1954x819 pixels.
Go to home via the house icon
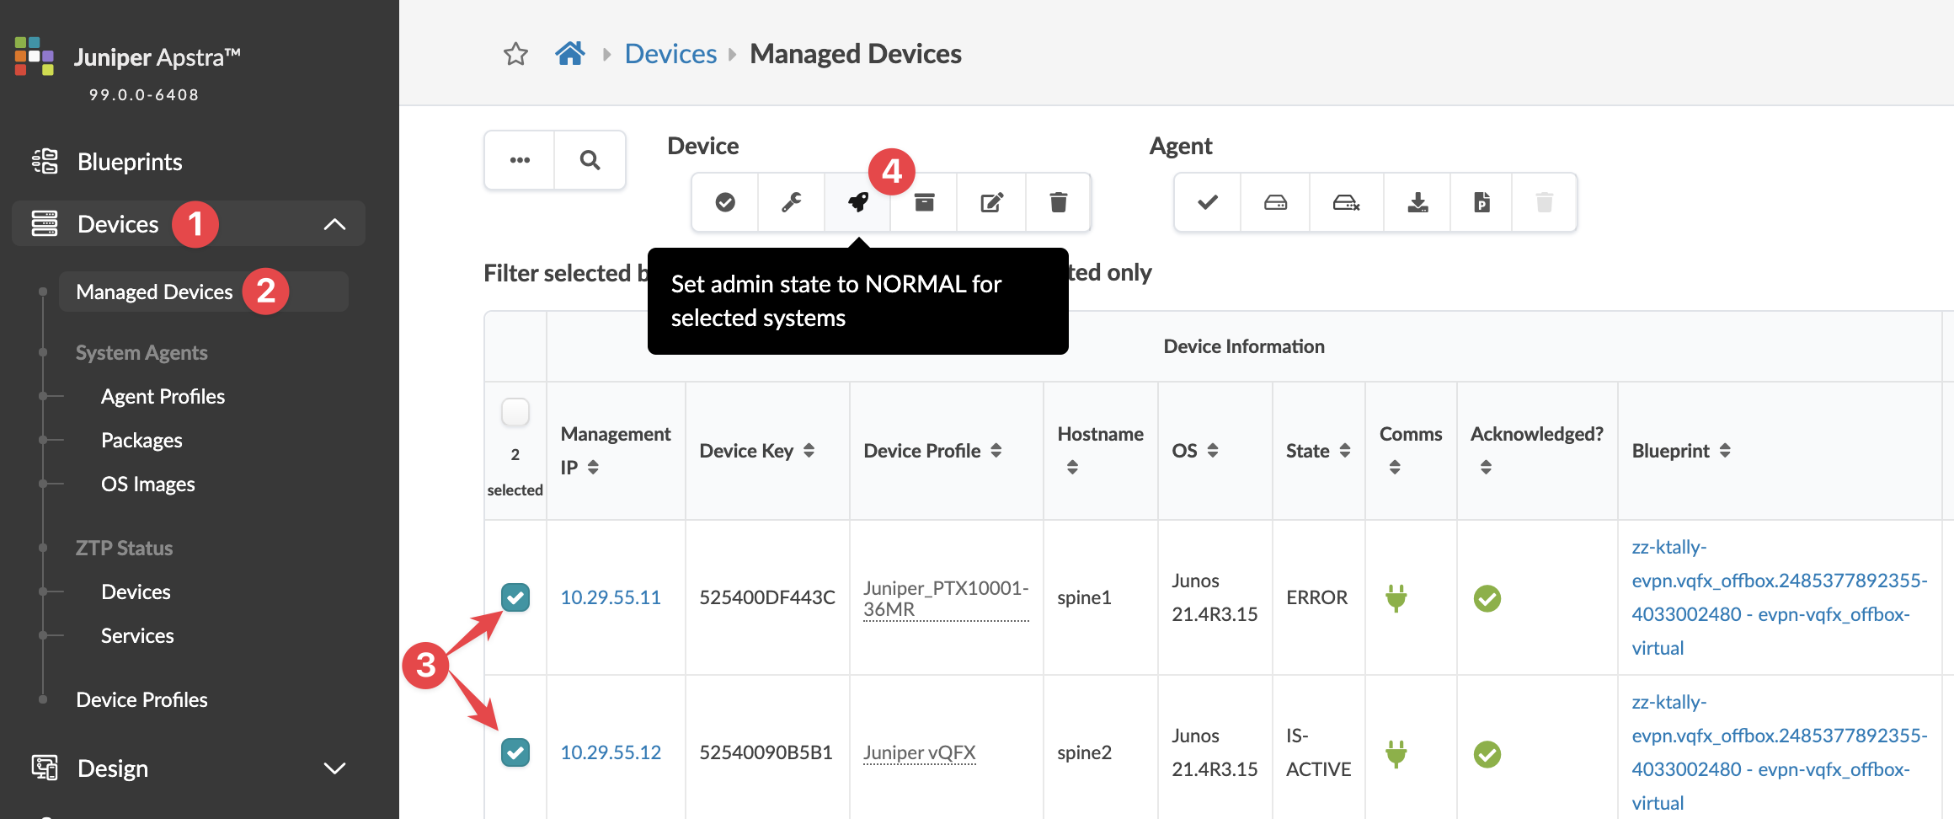tap(570, 54)
